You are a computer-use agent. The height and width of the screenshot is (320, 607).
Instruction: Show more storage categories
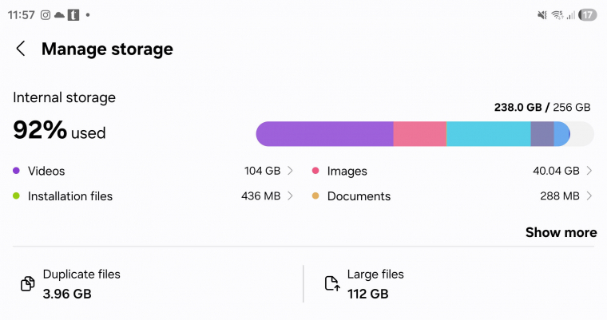click(561, 232)
